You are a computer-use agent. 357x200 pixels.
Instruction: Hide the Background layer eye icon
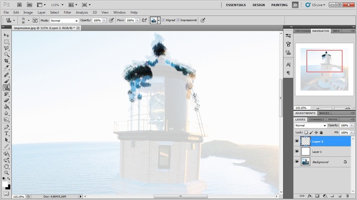click(x=297, y=162)
